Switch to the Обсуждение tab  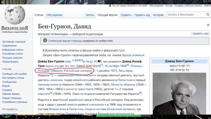point(54,15)
